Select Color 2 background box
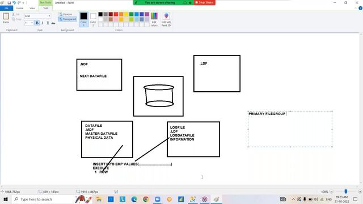 tap(93, 19)
